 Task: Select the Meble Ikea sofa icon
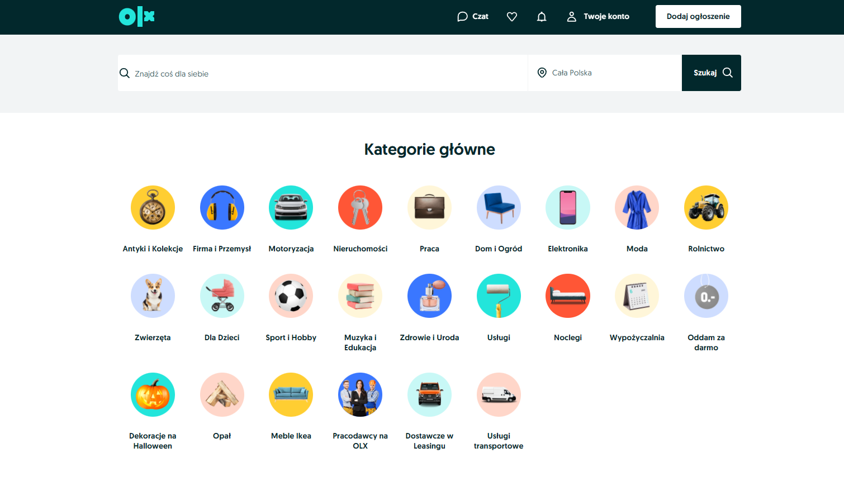pos(291,394)
